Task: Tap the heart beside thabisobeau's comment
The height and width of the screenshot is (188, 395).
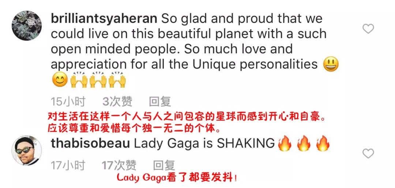Action: point(368,153)
